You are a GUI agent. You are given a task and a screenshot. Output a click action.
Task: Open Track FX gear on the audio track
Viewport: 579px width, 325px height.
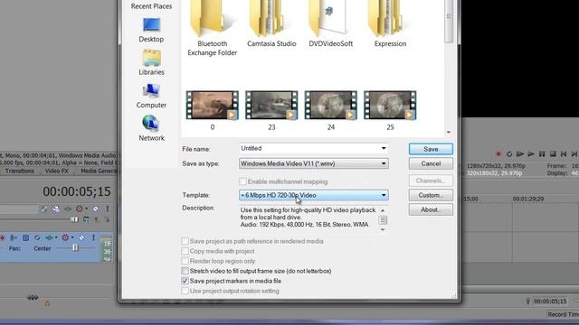click(65, 237)
